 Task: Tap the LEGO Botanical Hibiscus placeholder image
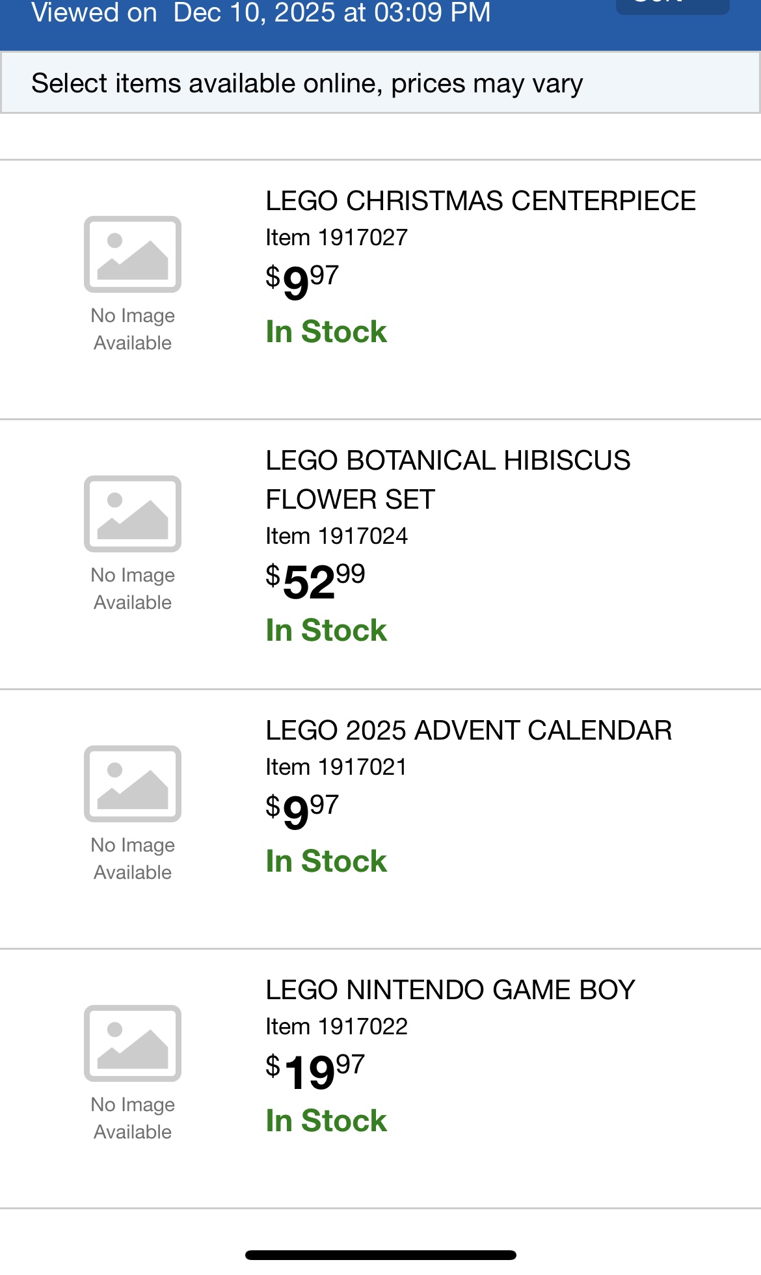tap(133, 514)
